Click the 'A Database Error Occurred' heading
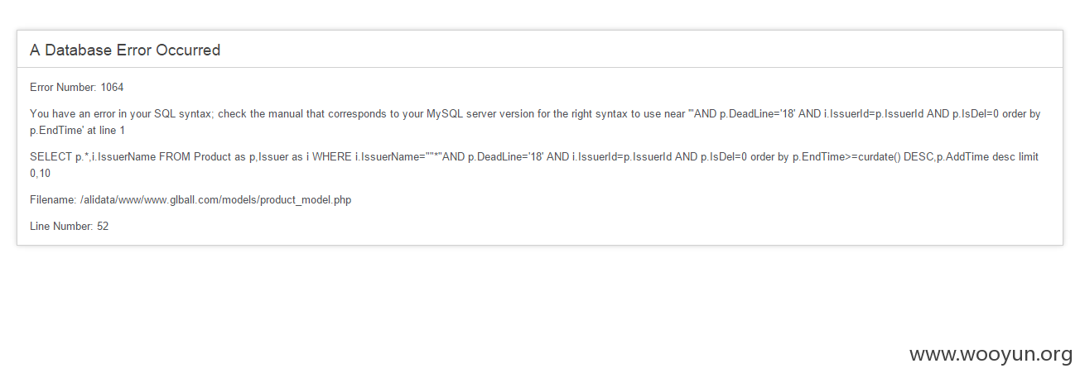 click(125, 50)
